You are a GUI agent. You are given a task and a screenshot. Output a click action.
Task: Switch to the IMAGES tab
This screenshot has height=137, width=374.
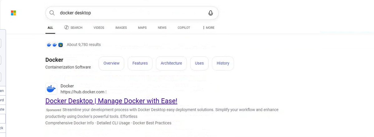click(x=121, y=28)
